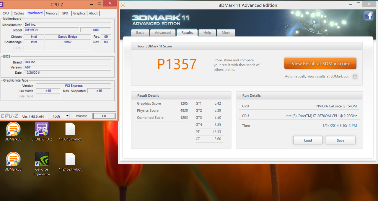
Task: Click the BIOS Brand field Dell Inc.
Action: (67, 62)
